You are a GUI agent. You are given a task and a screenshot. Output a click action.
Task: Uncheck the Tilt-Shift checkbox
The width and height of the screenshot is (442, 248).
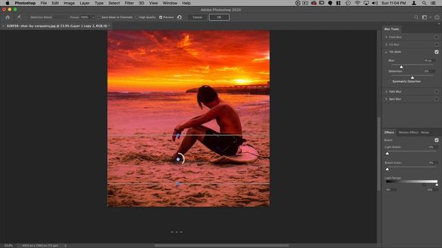click(x=436, y=52)
